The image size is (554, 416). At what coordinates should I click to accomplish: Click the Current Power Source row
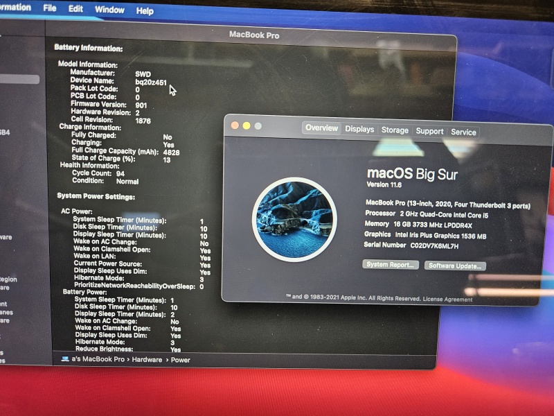[x=142, y=264]
